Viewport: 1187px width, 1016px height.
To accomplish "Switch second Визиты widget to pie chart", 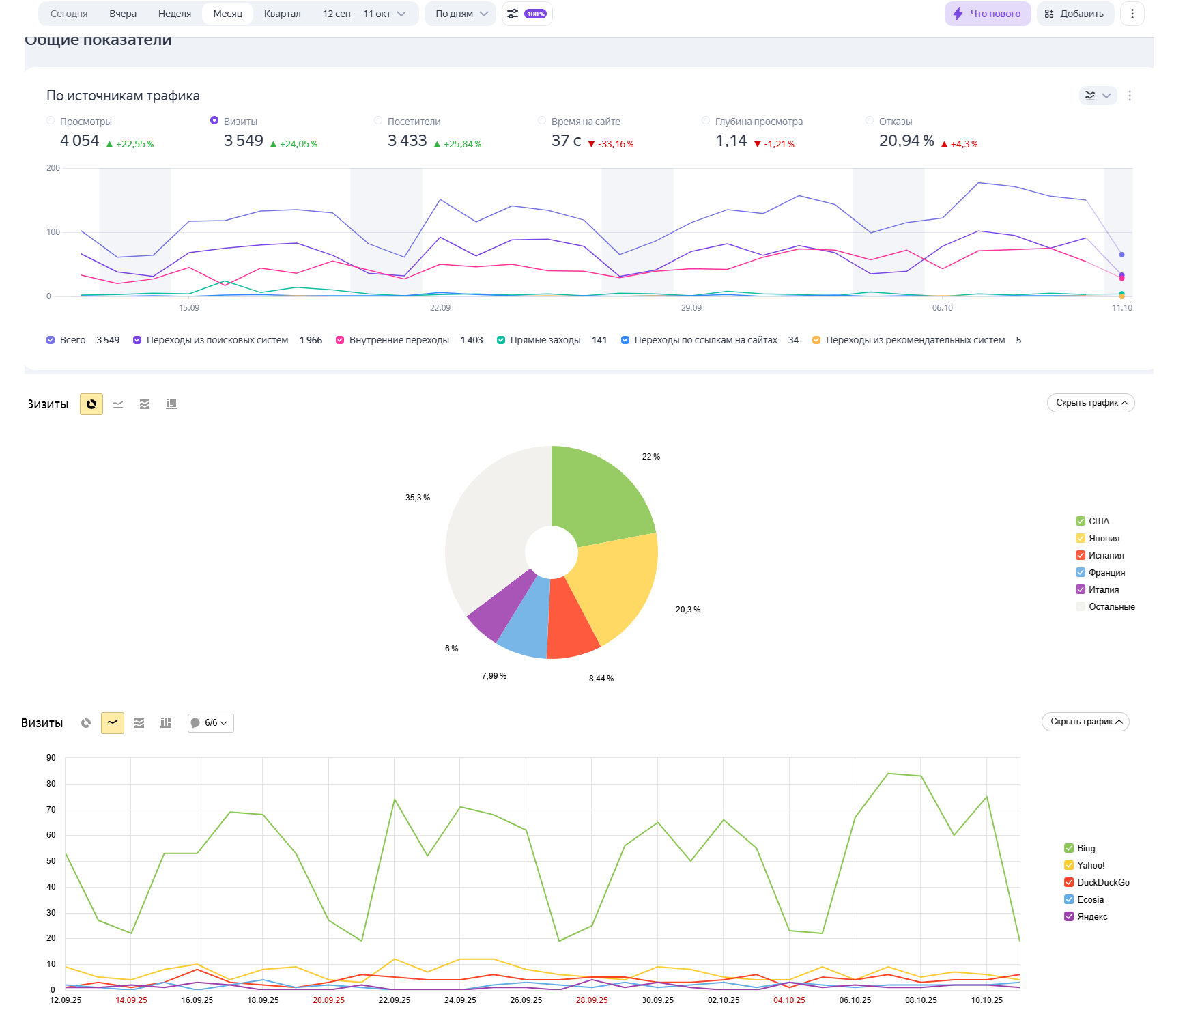I will click(x=86, y=723).
